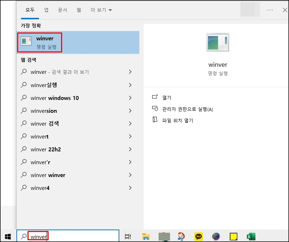Open the yellow sticky note app
This screenshot has width=289, height=242.
234,237
